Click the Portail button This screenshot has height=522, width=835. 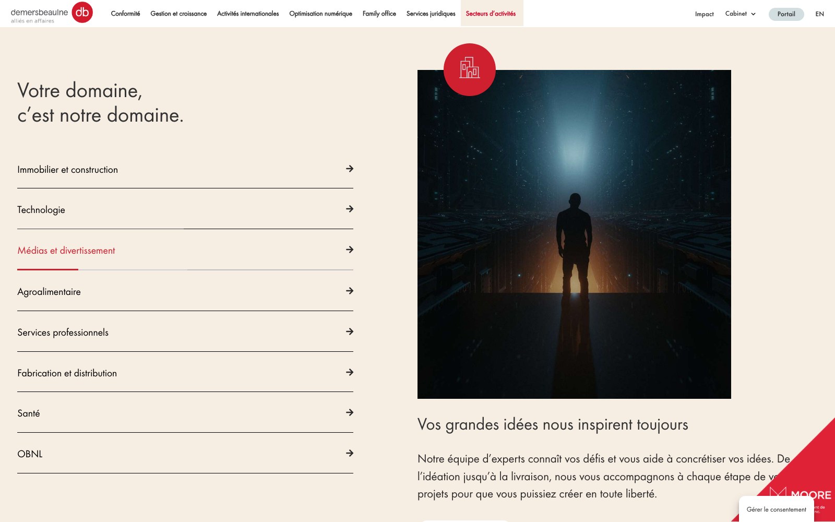tap(786, 14)
